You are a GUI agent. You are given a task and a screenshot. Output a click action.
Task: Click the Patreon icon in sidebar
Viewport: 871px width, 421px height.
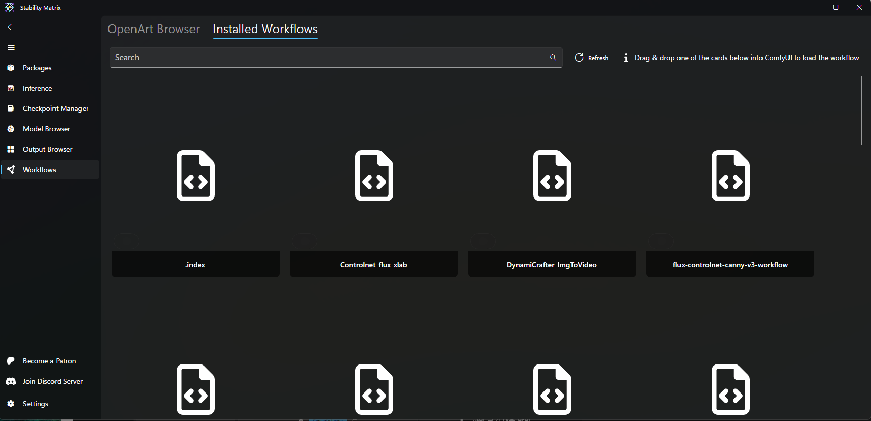tap(11, 361)
